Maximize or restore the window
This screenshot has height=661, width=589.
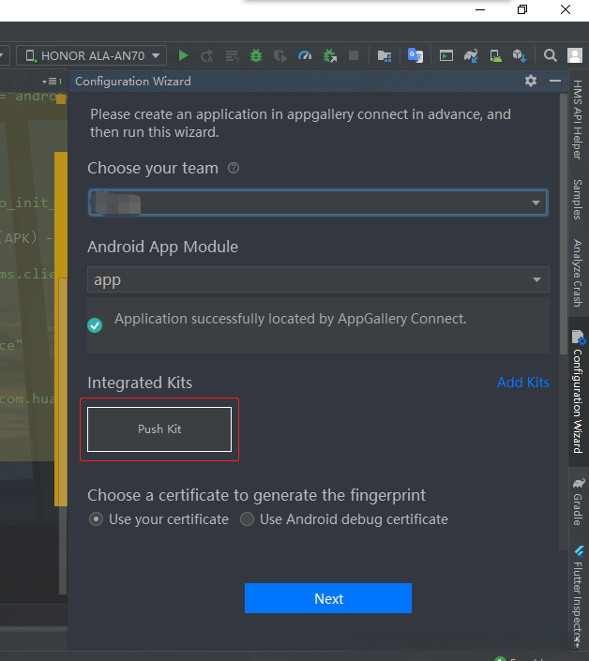click(x=522, y=9)
